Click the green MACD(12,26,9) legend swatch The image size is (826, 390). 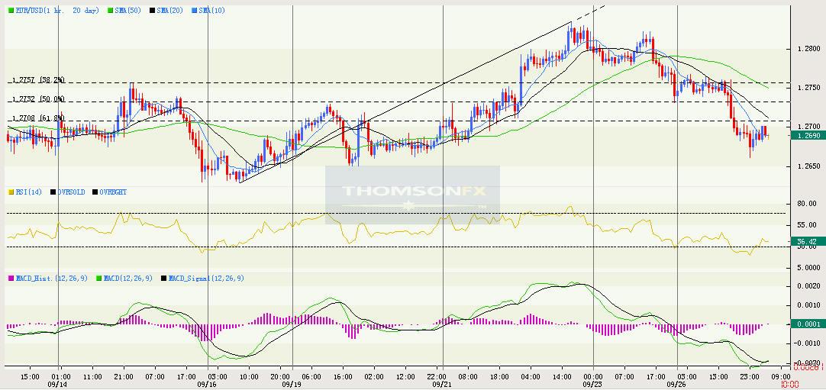pyautogui.click(x=99, y=278)
